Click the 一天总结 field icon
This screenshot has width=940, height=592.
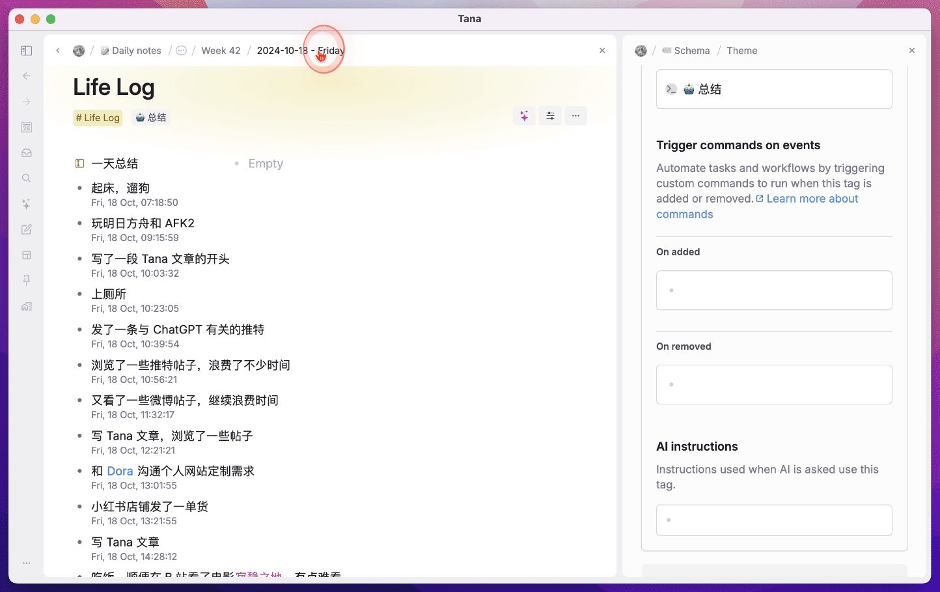pyautogui.click(x=79, y=163)
